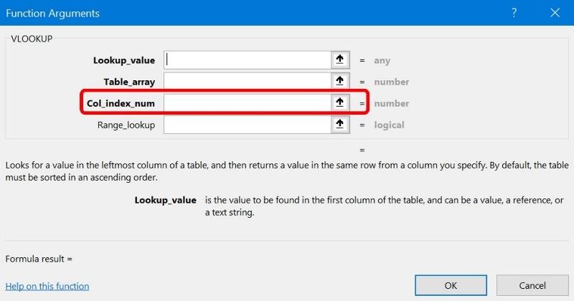
Task: Confirm the formula with OK
Action: tap(451, 285)
